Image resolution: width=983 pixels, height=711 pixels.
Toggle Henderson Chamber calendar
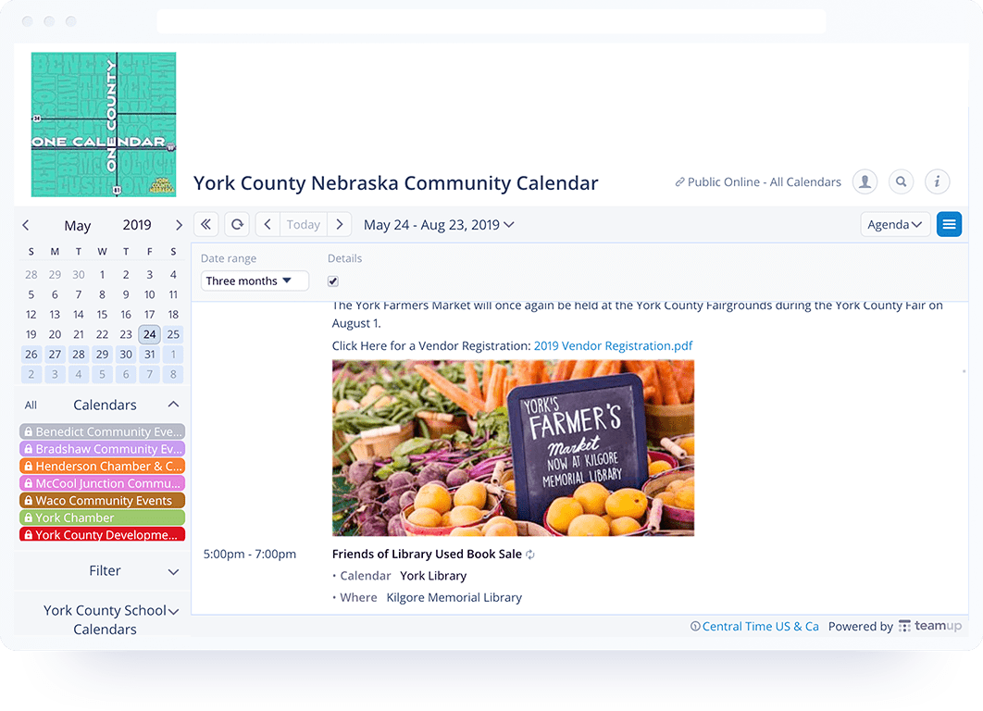pos(102,466)
